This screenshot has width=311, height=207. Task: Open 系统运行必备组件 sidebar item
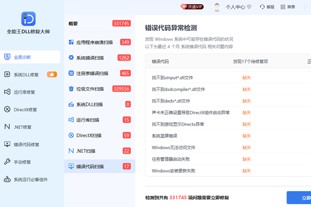30,180
